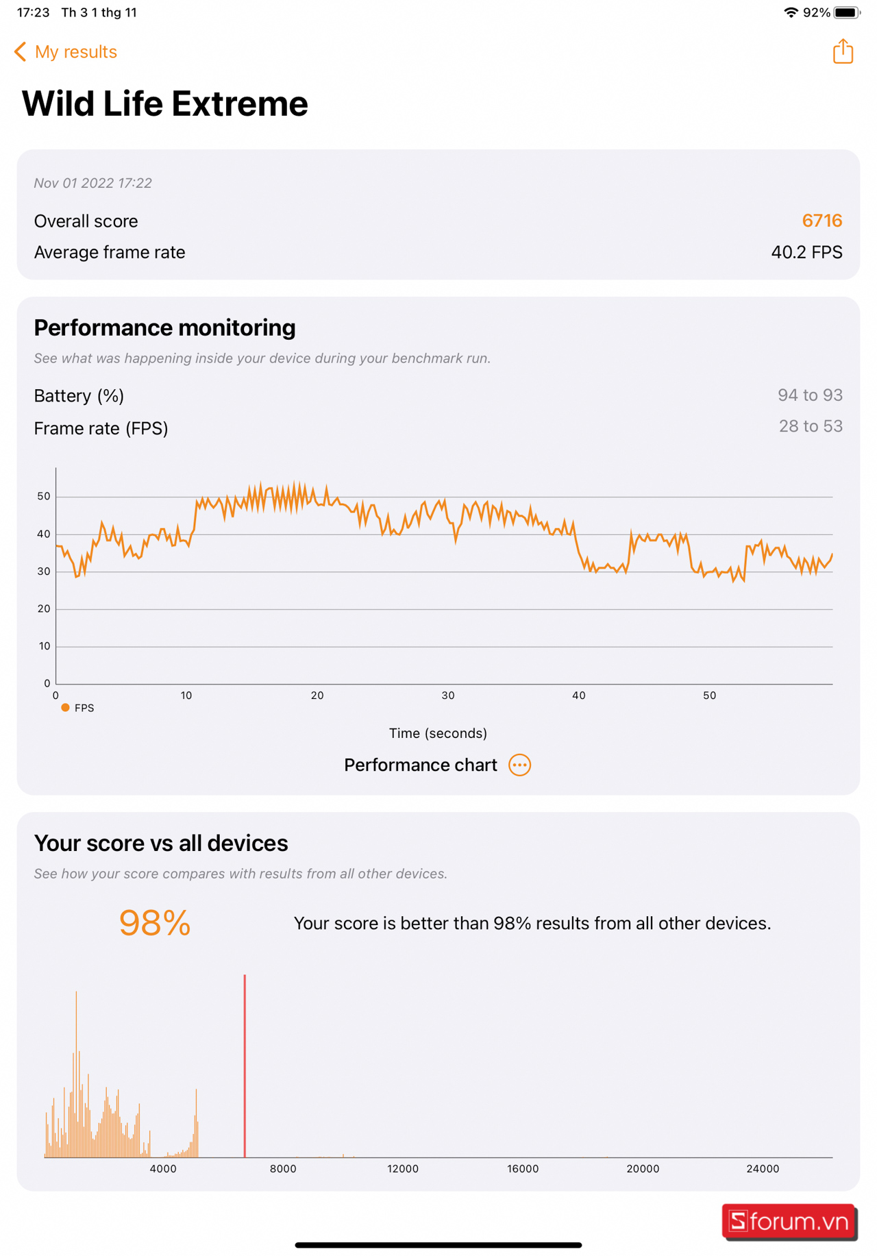Tap the red score marker line

coord(245,1066)
